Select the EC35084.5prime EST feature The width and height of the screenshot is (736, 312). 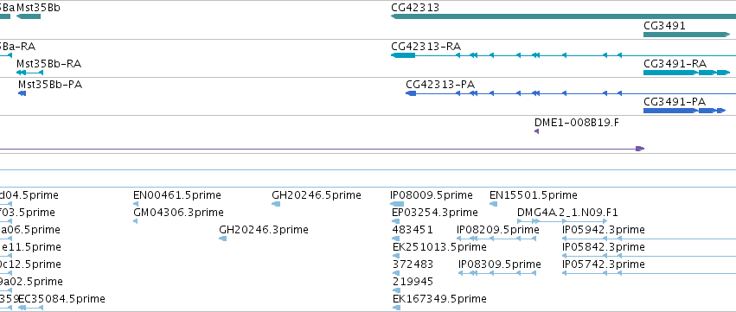coord(30,308)
